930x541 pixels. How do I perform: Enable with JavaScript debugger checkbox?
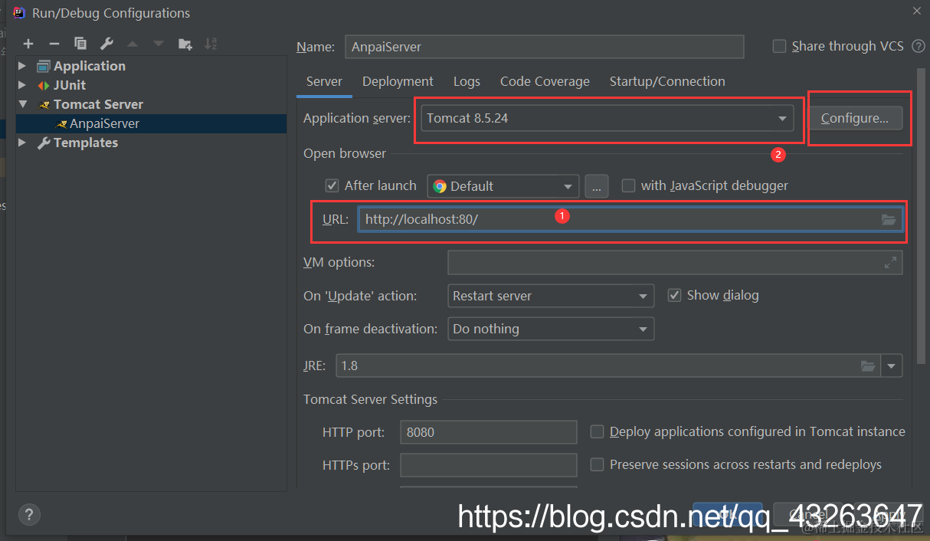[628, 185]
